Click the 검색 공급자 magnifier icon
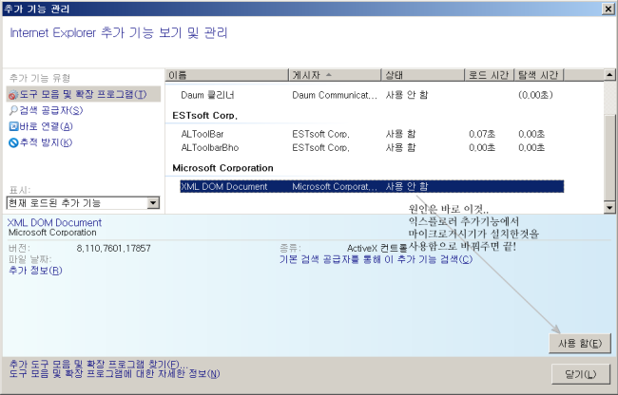This screenshot has height=395, width=618. (x=13, y=110)
